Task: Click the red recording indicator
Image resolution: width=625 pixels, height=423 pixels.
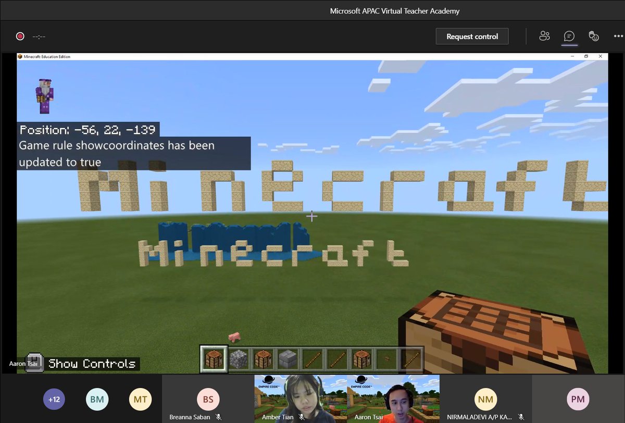Action: (x=20, y=36)
